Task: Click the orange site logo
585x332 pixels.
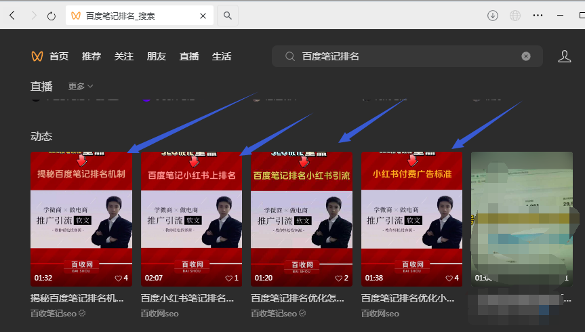Action: (37, 56)
